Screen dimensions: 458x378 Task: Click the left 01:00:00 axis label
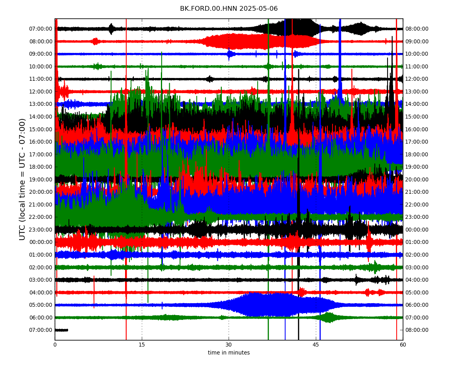tap(41, 255)
